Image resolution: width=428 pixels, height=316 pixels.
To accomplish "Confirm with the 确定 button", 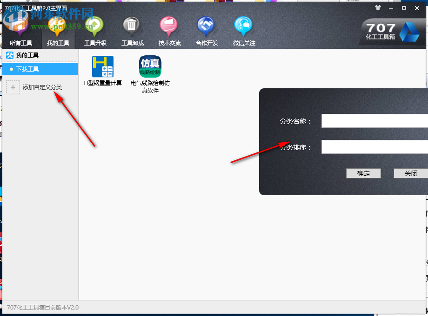I will (x=363, y=173).
